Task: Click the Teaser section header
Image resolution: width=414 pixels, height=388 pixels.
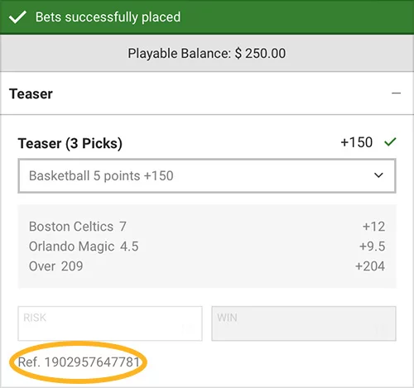Action: click(207, 93)
